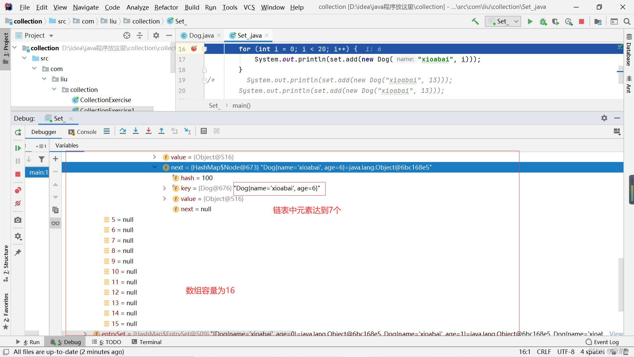This screenshot has width=634, height=357.
Task: Open the Refactor menu
Action: click(x=166, y=7)
